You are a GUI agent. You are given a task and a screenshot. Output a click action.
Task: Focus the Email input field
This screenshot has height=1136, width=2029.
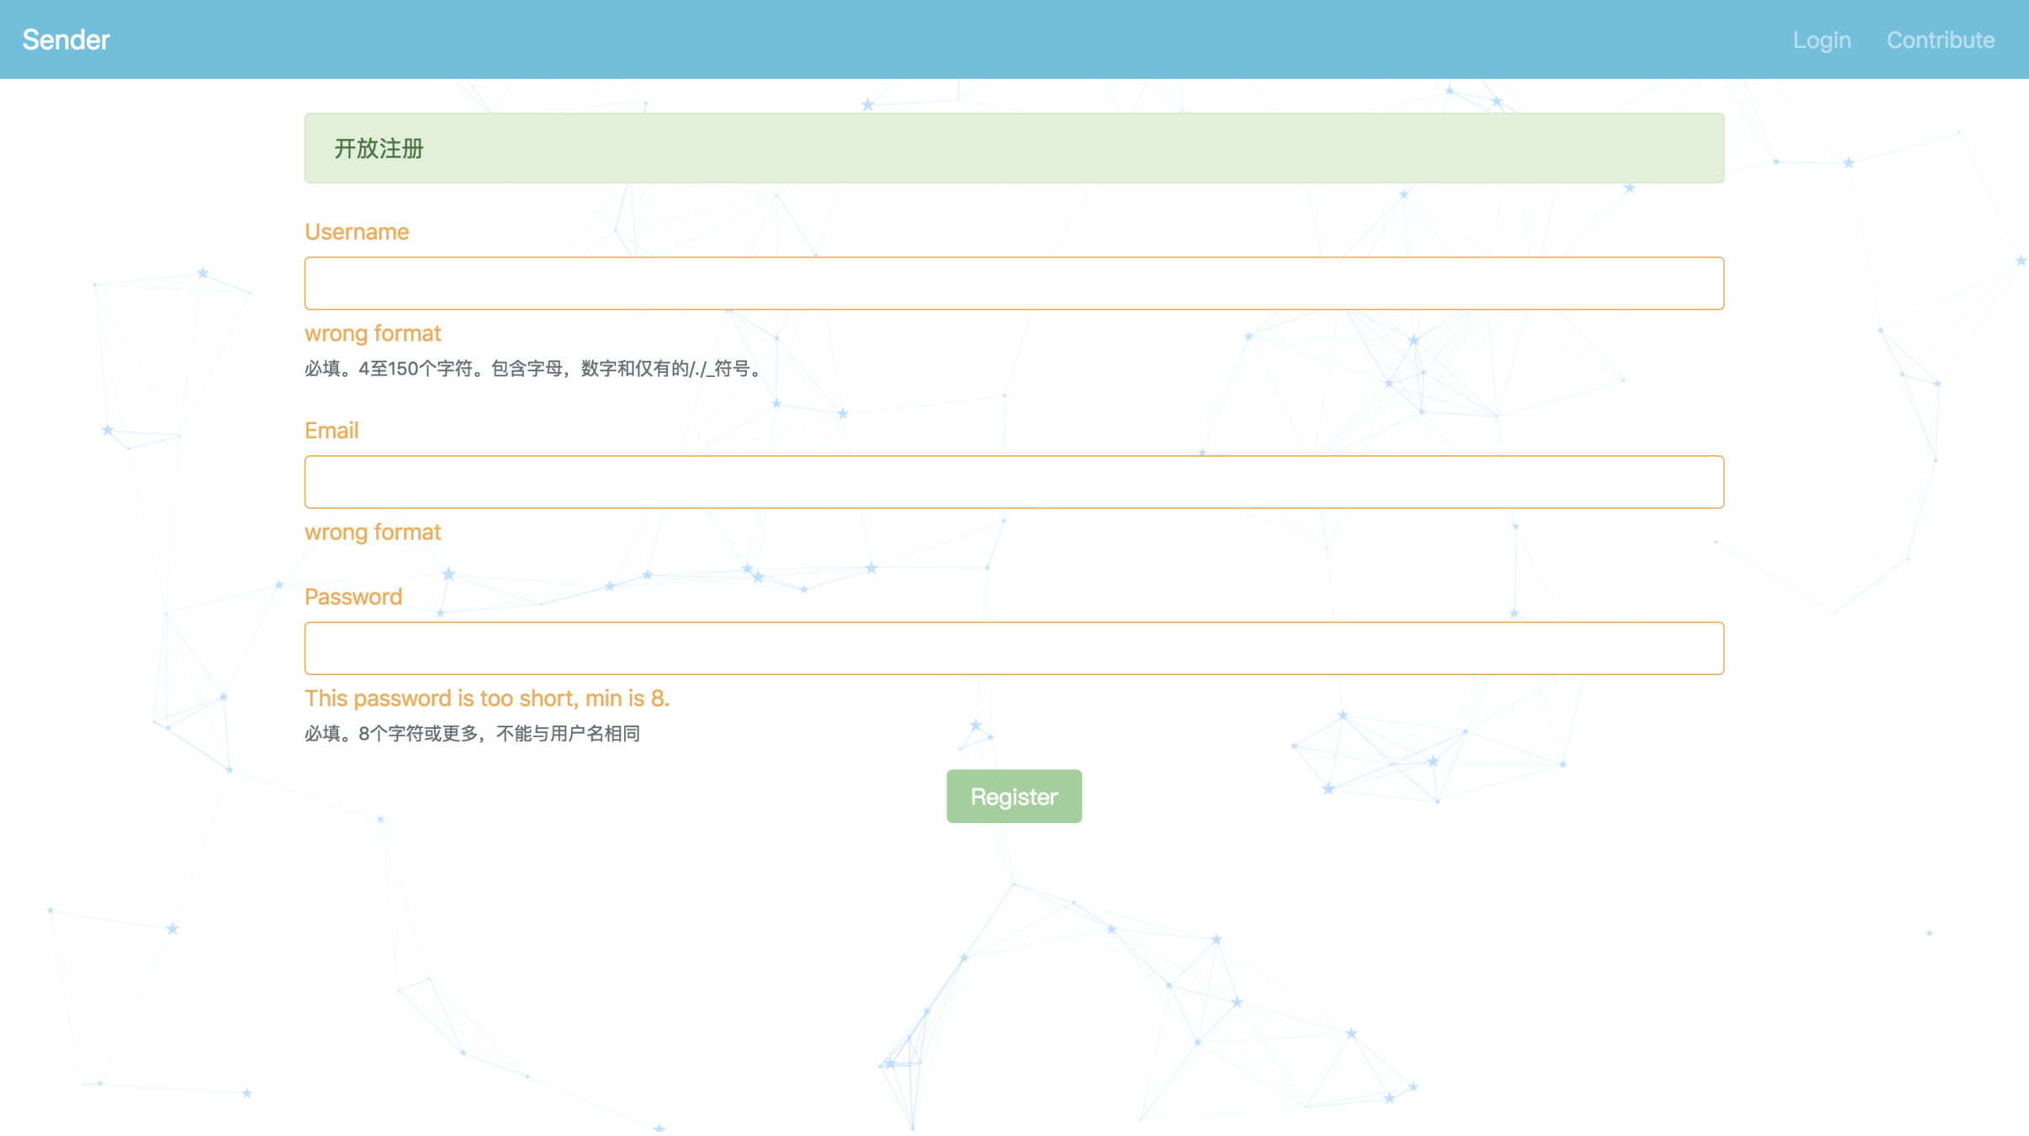pos(1014,482)
